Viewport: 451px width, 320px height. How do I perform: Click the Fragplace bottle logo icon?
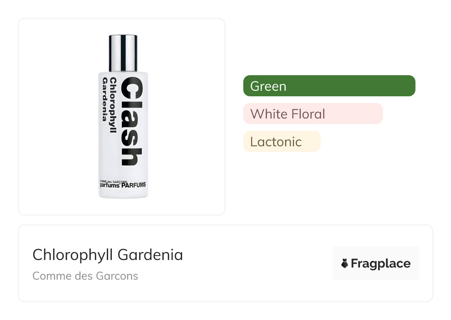(x=345, y=264)
